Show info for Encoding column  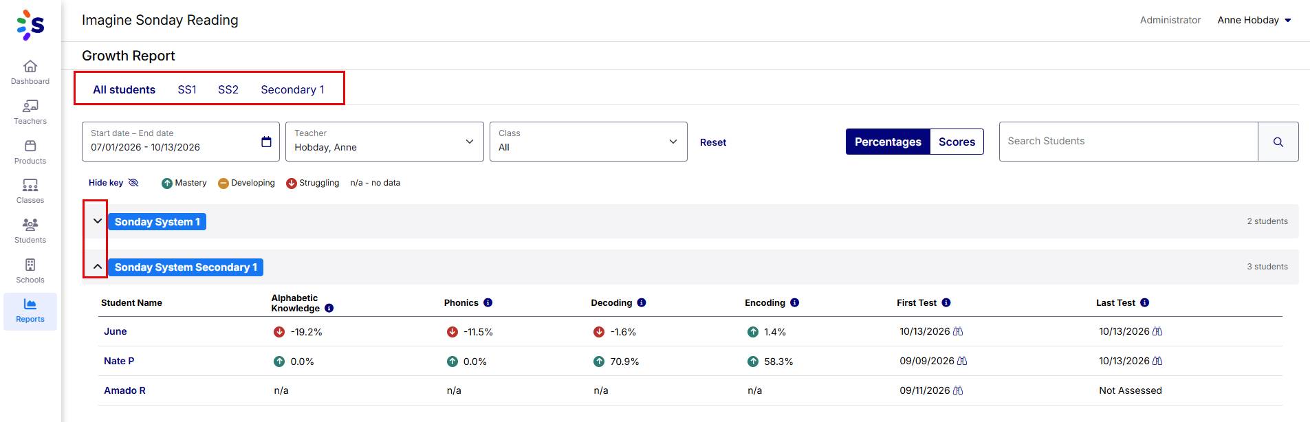coord(795,302)
